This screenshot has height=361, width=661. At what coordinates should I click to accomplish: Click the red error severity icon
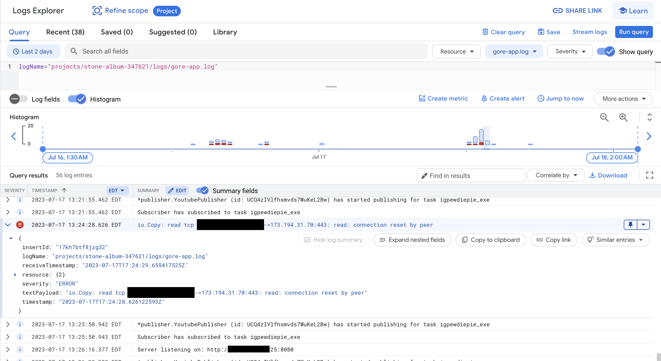[x=20, y=225]
